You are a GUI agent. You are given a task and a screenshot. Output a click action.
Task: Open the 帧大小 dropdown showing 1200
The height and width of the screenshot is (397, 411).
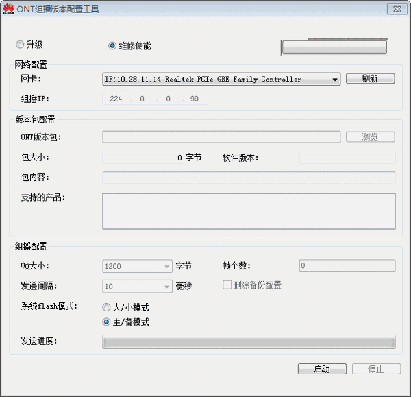(x=137, y=266)
